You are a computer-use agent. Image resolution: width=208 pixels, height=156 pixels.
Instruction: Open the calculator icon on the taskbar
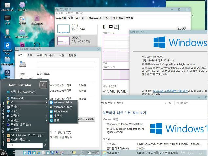pyautogui.click(x=48, y=153)
